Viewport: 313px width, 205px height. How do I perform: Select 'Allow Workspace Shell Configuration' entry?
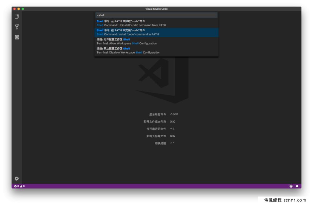point(156,41)
